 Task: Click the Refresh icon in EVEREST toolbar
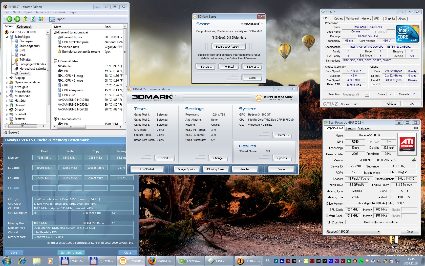(33, 19)
